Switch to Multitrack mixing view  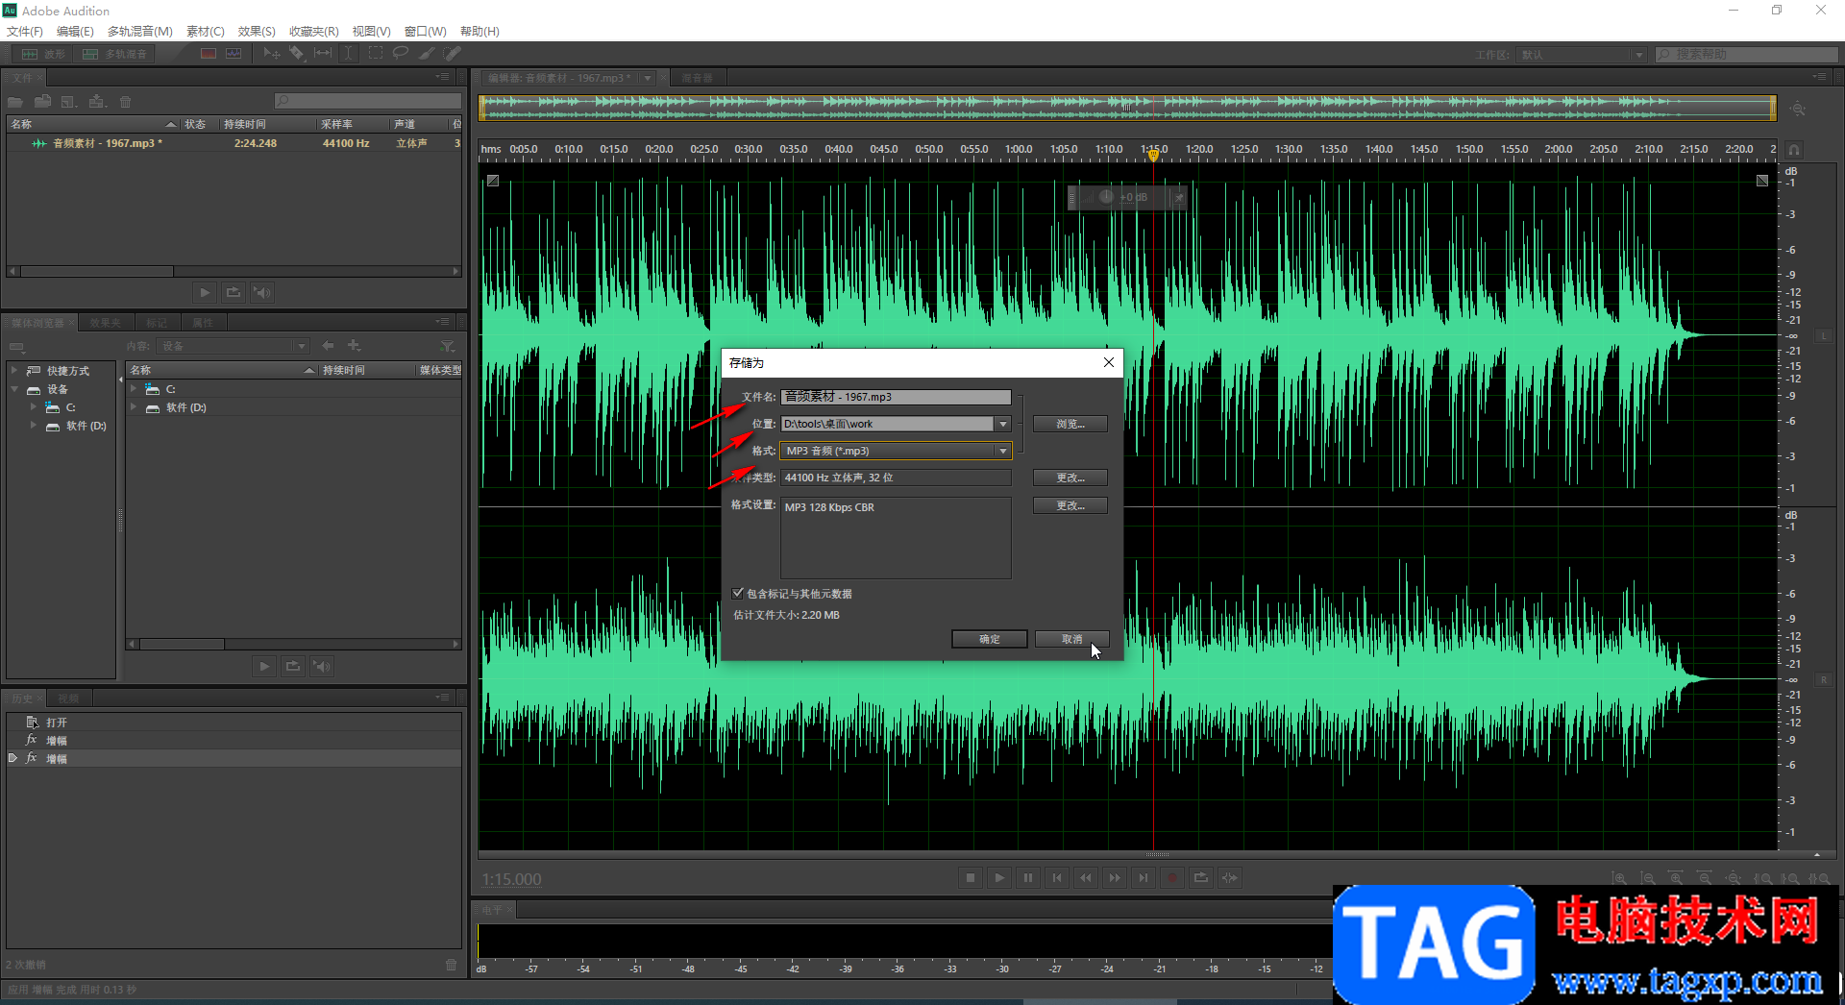coord(115,54)
